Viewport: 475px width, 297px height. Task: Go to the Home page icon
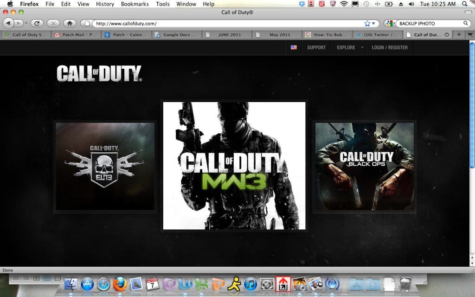(x=70, y=23)
